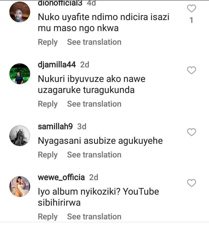Viewport: 209px width, 226px height.
Task: Open djamilla44's profile avatar
Action: tap(20, 74)
